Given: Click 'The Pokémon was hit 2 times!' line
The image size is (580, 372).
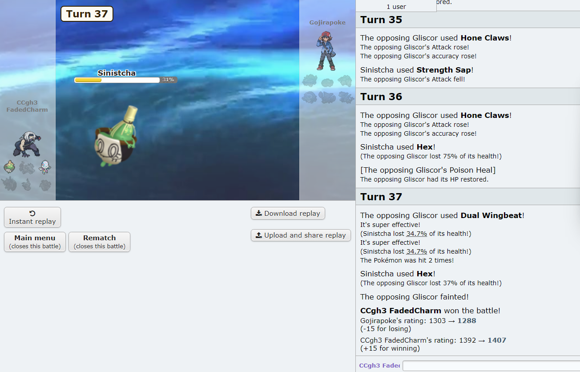Looking at the screenshot, I should [407, 260].
